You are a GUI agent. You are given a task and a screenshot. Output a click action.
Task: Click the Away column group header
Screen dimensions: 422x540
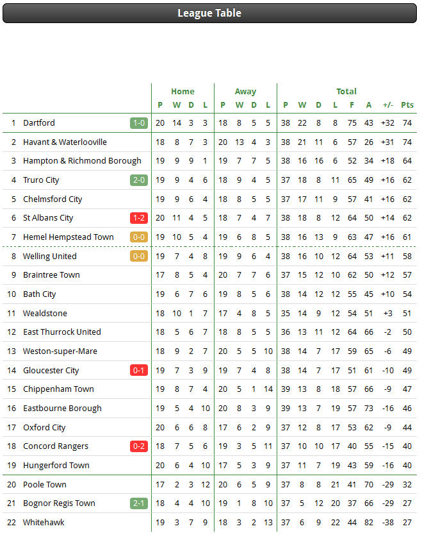(x=245, y=92)
